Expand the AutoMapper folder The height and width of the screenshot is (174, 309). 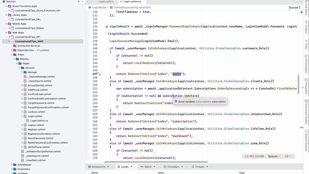click(x=12, y=165)
